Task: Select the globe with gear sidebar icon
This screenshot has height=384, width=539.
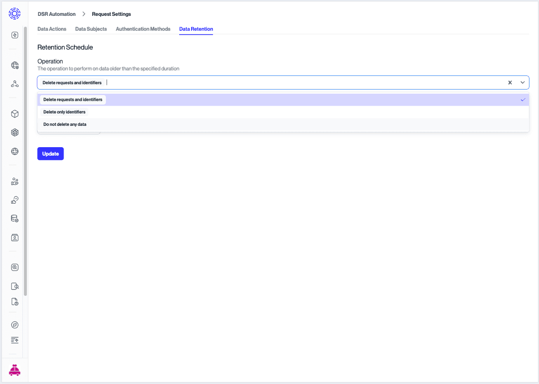Action: pos(14,65)
